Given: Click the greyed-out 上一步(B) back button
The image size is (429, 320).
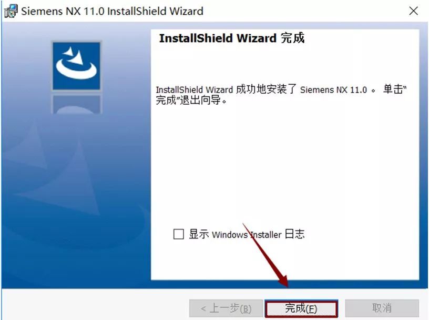Looking at the screenshot, I should 226,308.
